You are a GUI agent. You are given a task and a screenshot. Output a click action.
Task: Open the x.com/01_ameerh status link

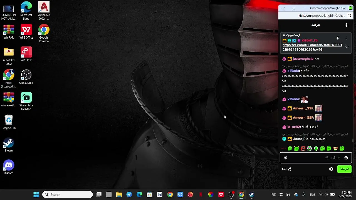point(312,47)
